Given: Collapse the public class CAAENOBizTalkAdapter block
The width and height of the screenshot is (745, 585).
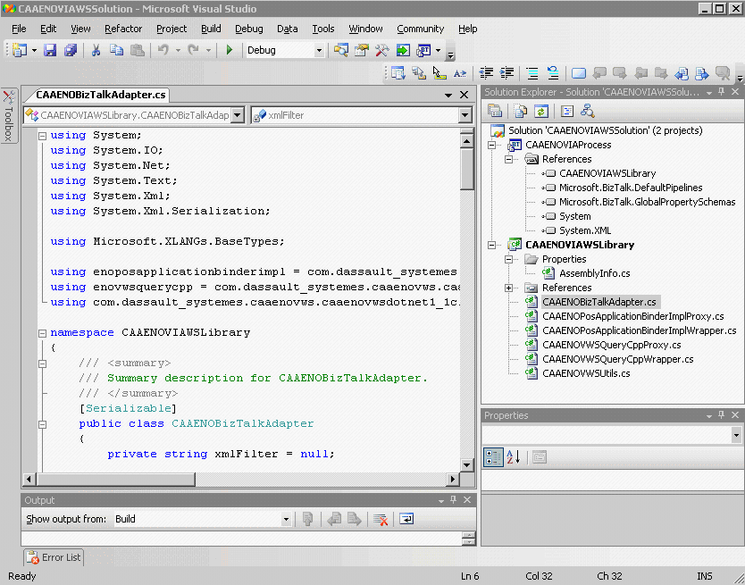Looking at the screenshot, I should click(x=42, y=424).
